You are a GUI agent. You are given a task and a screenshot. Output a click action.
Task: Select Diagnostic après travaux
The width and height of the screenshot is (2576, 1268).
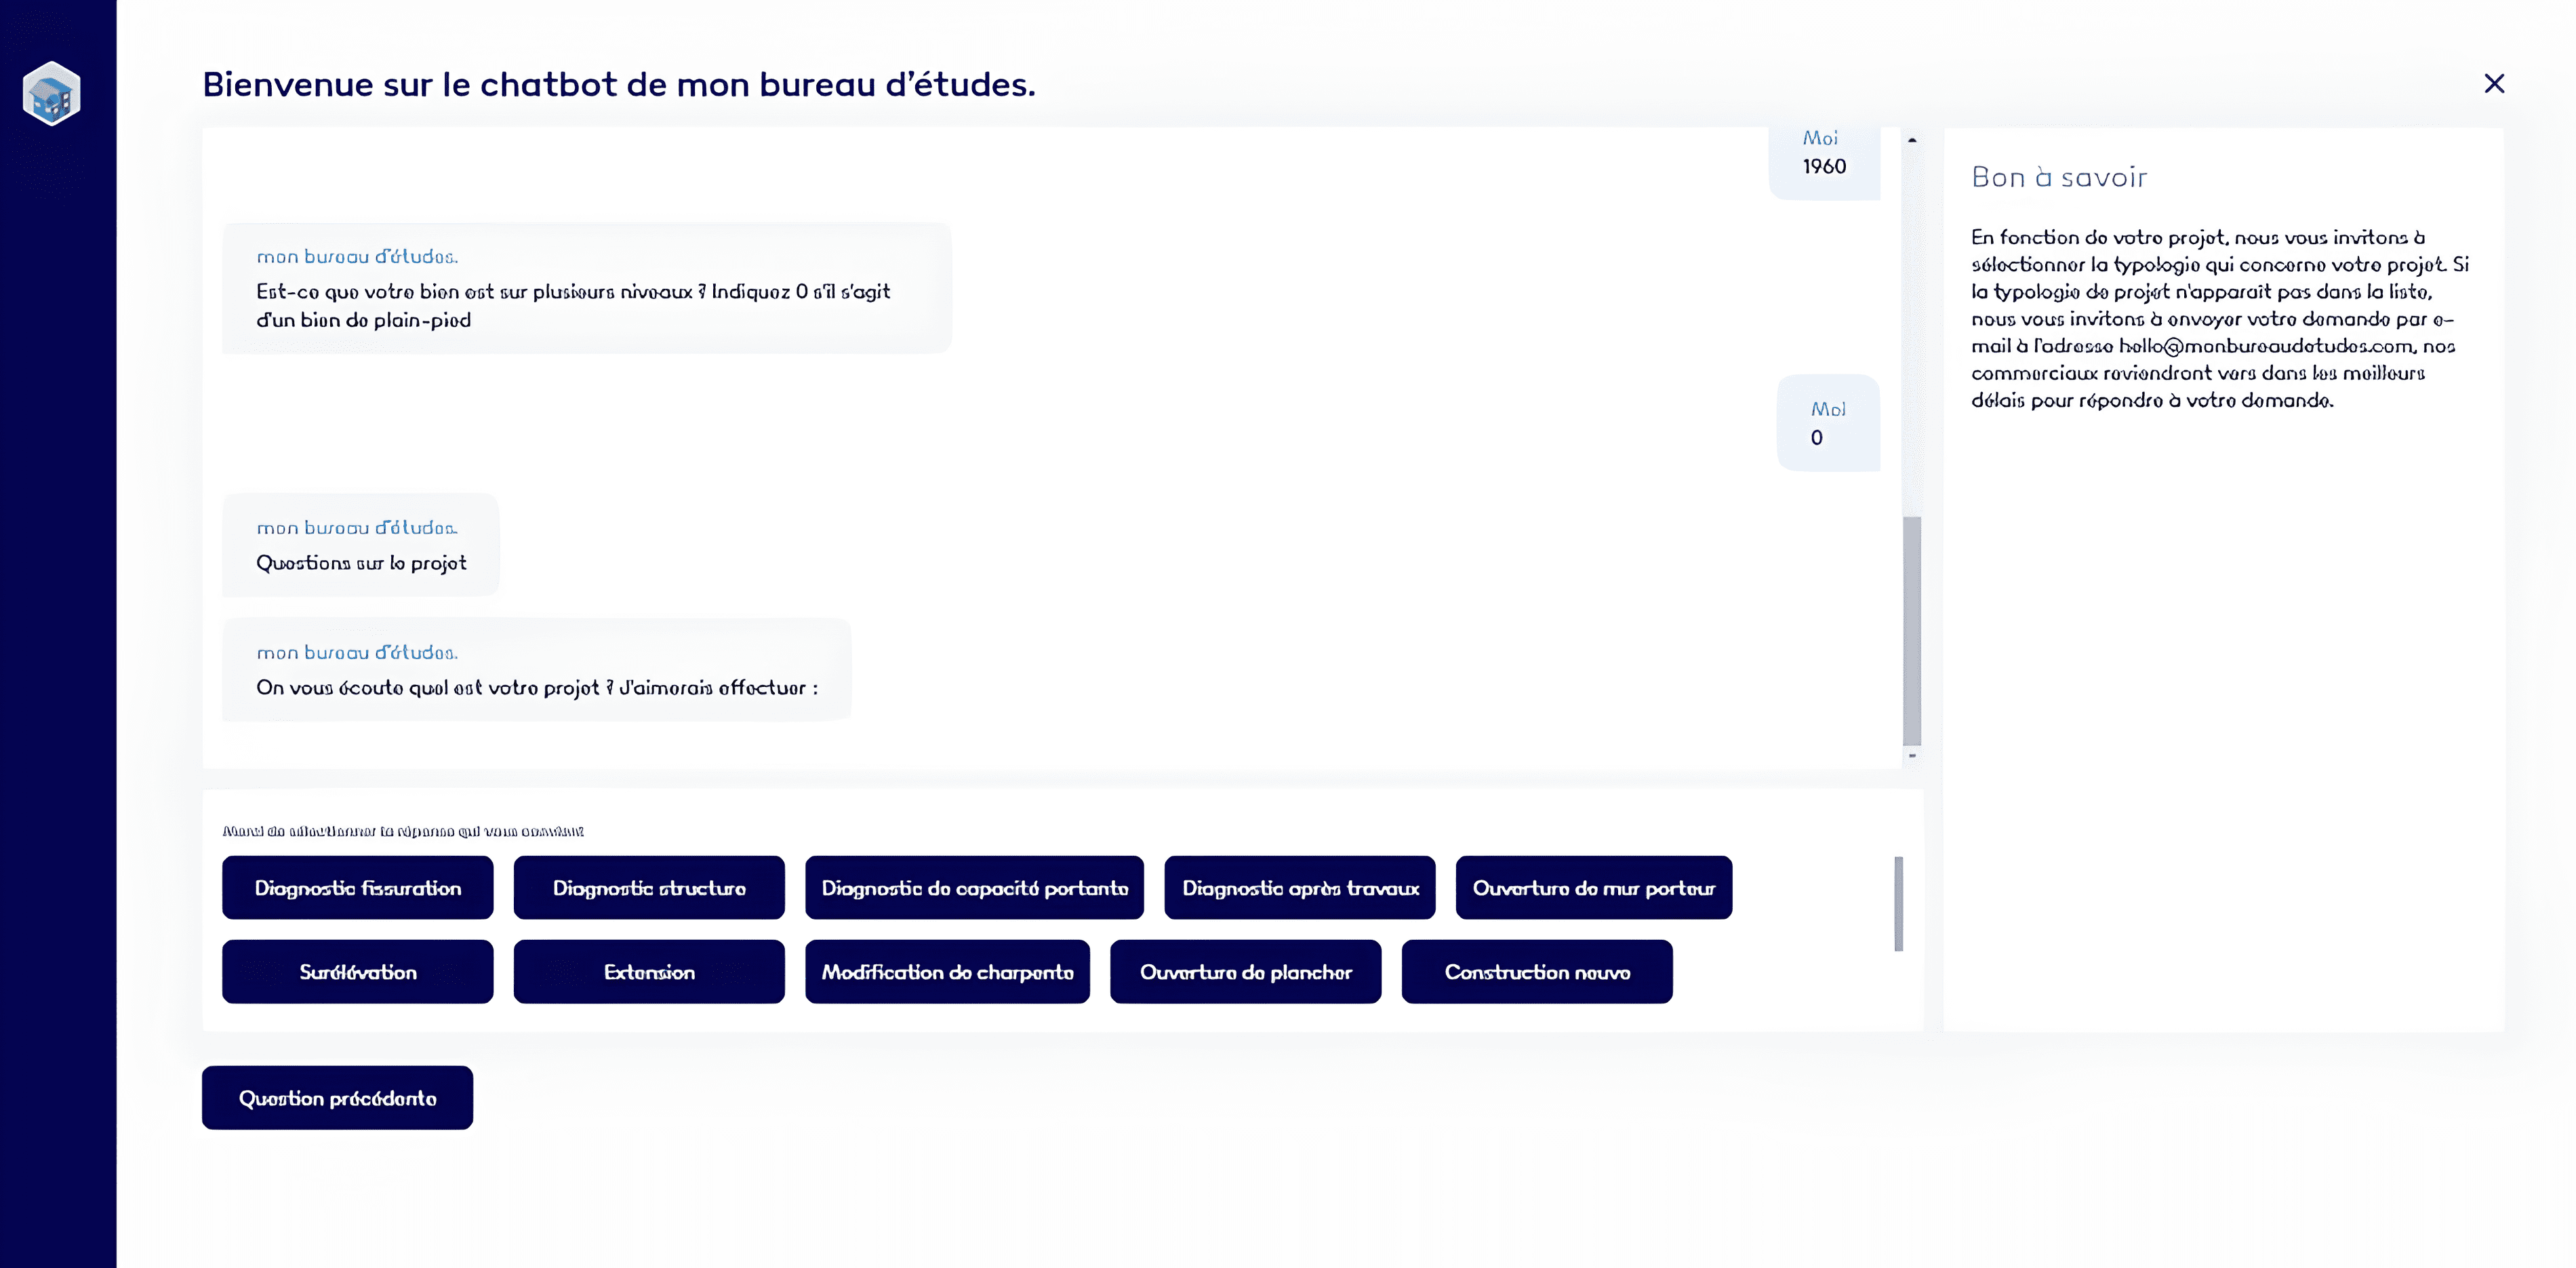[1299, 888]
